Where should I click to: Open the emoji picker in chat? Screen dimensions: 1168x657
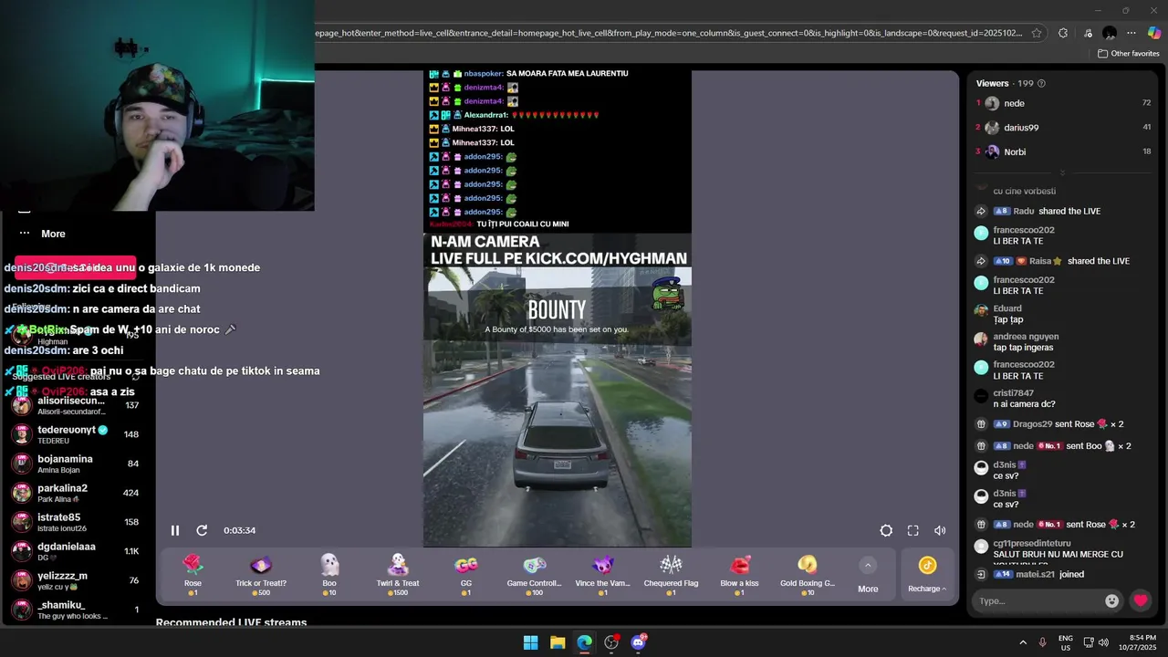coord(1111,600)
